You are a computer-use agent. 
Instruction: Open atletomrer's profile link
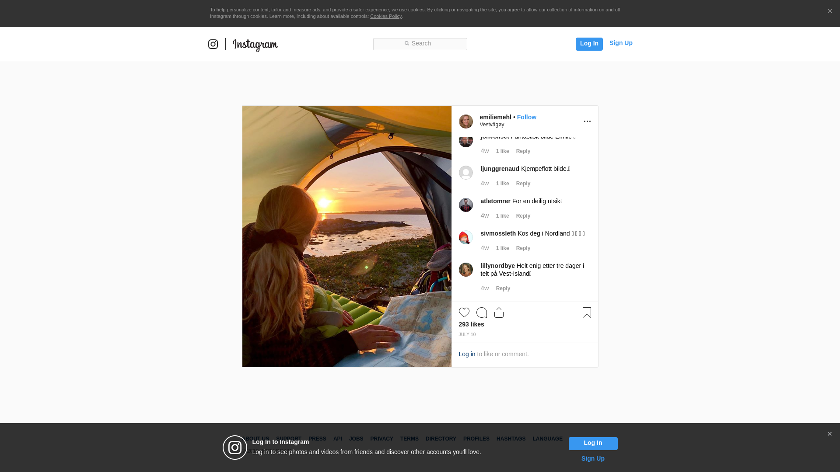495,201
